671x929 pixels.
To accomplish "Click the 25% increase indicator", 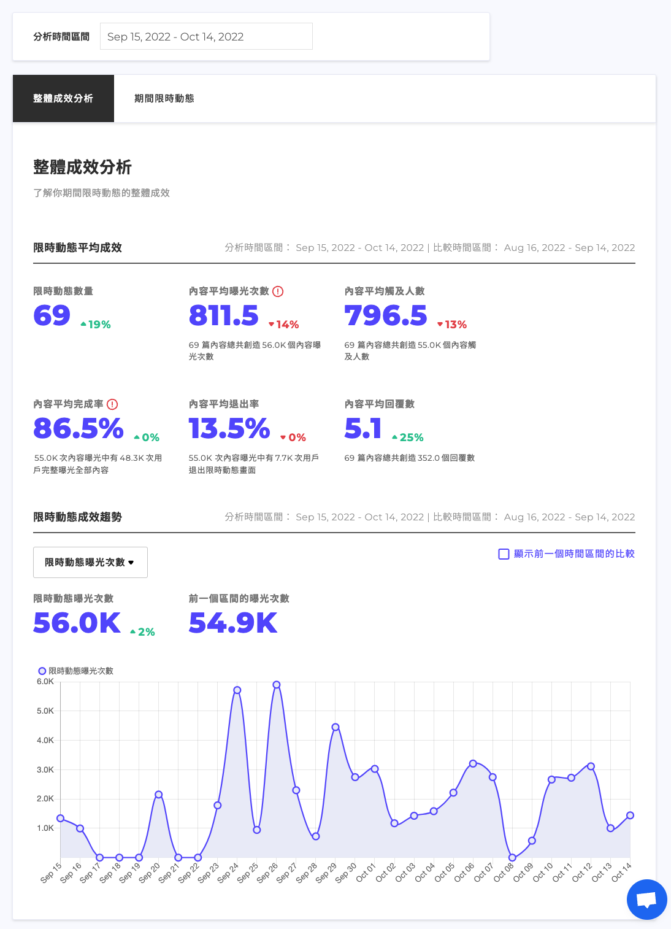I will point(408,438).
